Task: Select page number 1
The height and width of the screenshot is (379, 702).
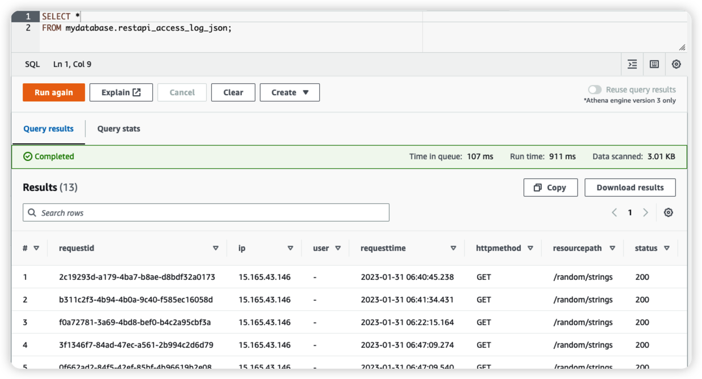Action: point(630,212)
